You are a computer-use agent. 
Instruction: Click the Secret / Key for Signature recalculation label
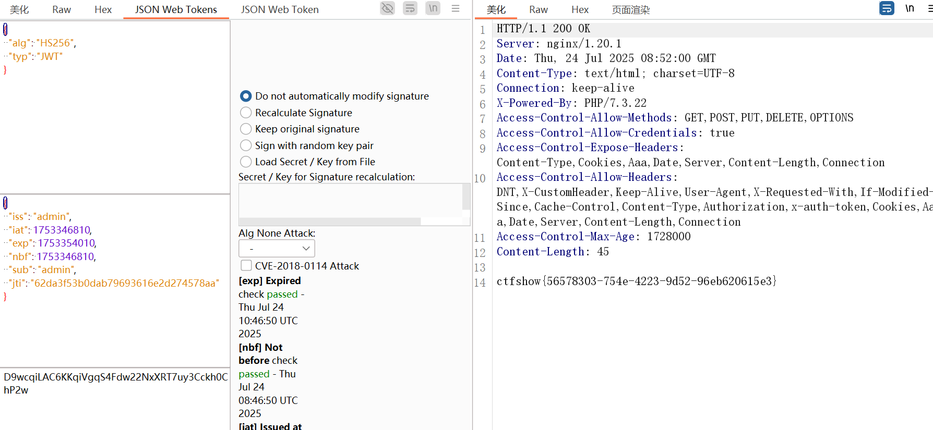point(327,177)
